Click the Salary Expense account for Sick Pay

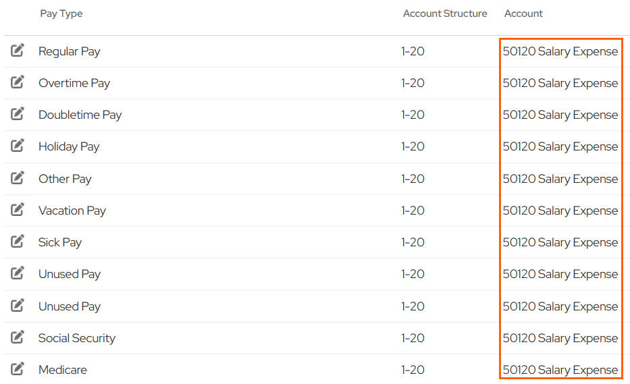pos(560,242)
